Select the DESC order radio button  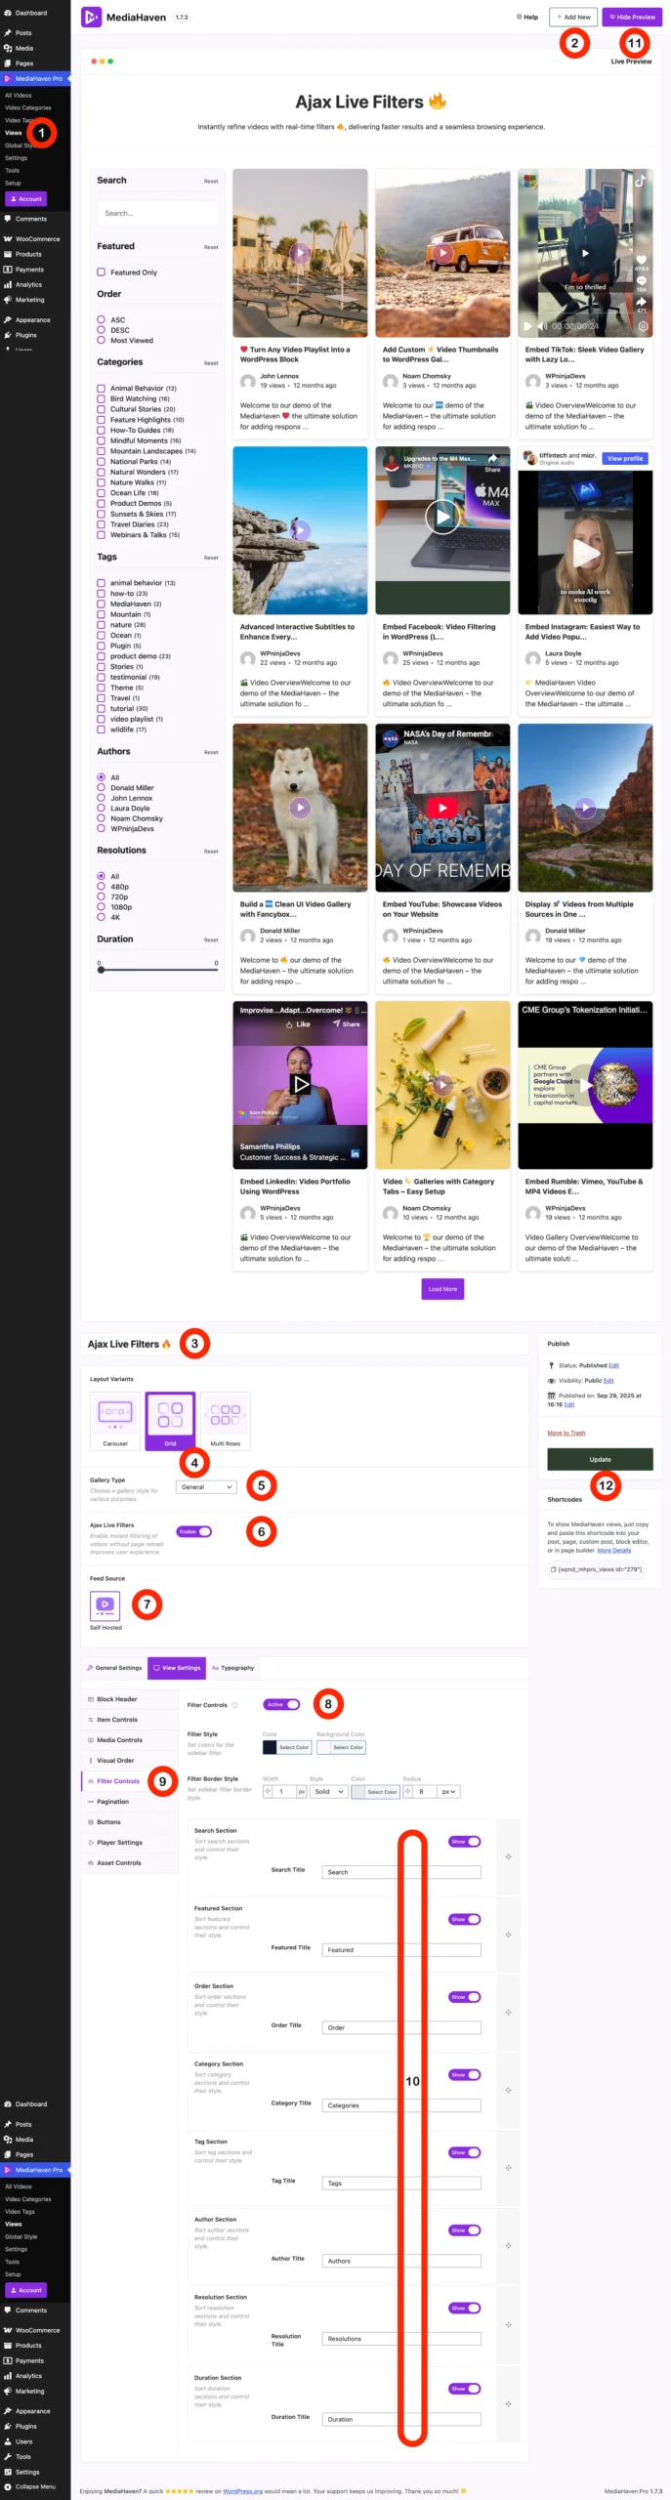coord(101,330)
